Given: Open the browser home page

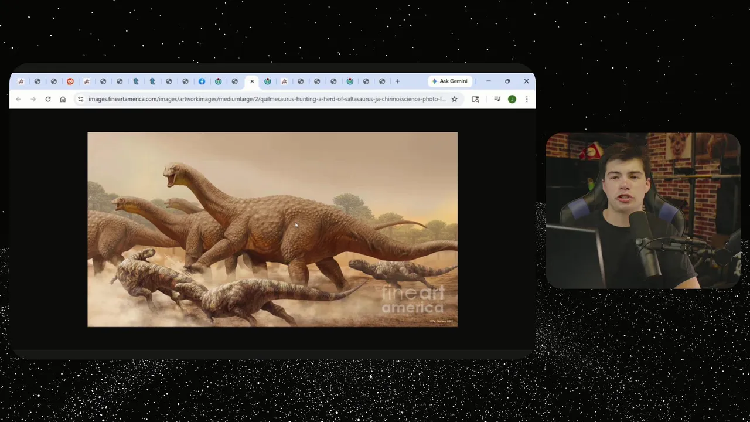Looking at the screenshot, I should pyautogui.click(x=63, y=99).
